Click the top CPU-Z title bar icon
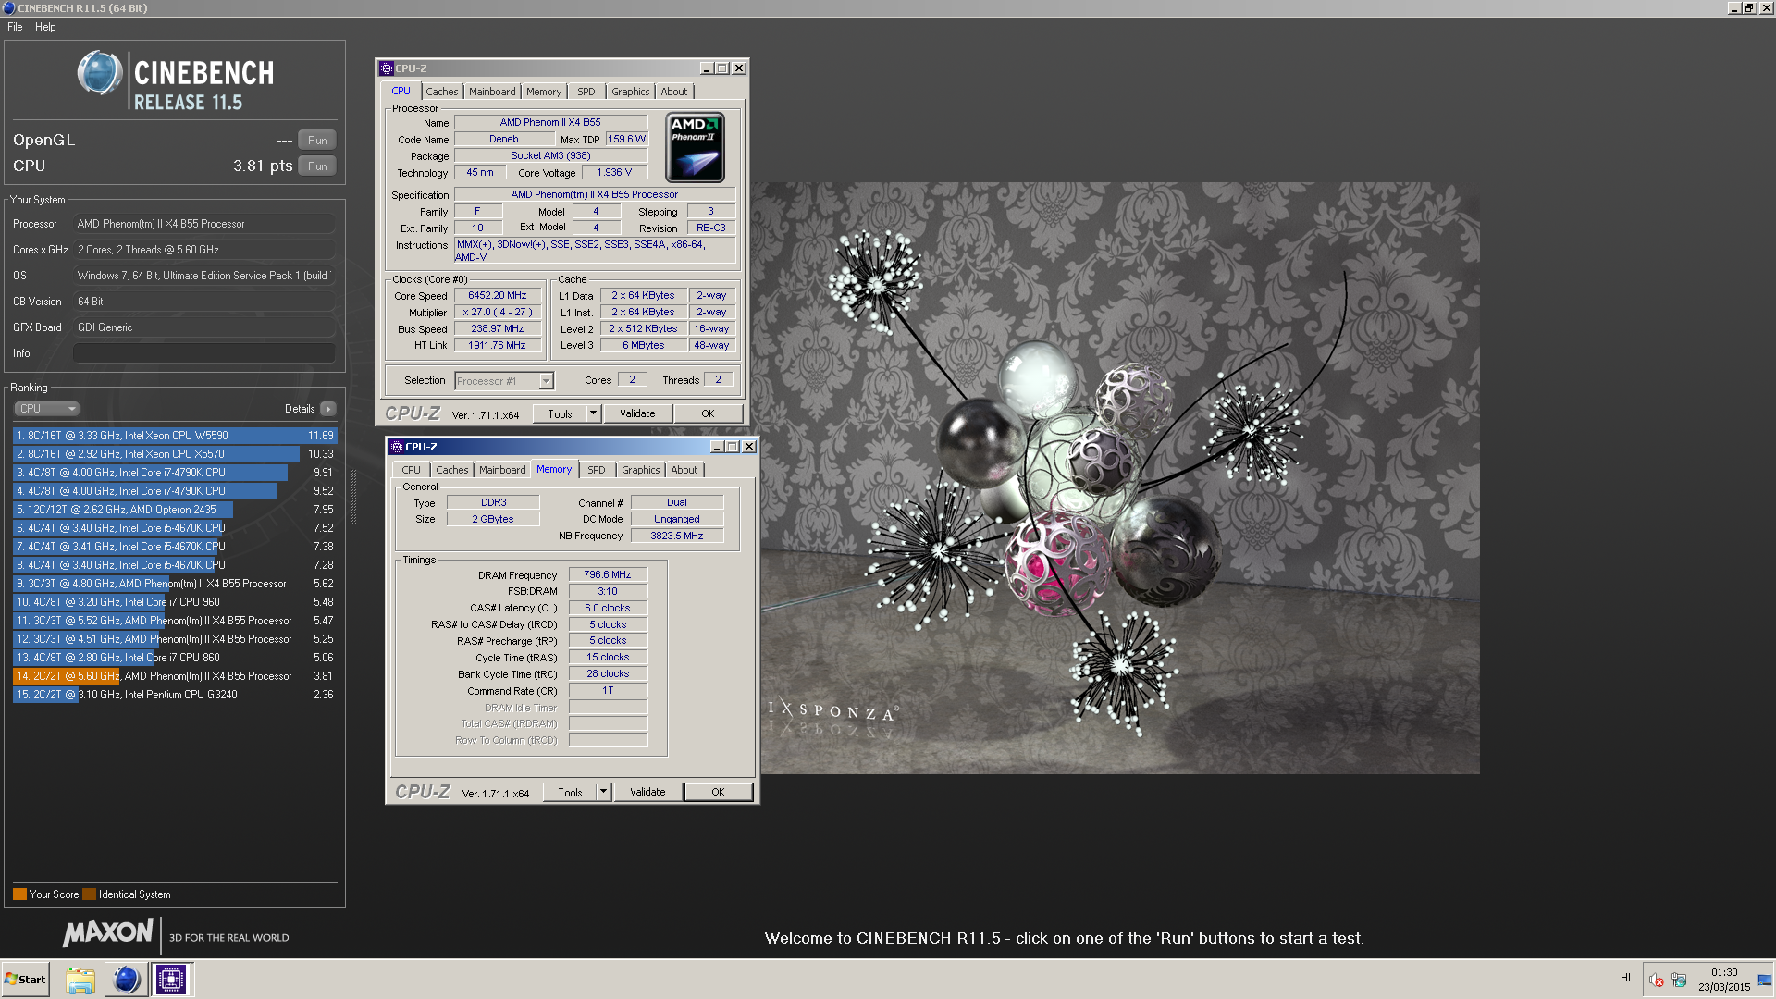 click(x=387, y=68)
